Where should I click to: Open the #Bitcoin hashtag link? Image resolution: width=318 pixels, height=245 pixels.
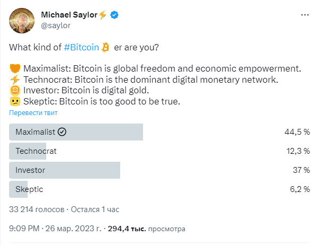81,47
